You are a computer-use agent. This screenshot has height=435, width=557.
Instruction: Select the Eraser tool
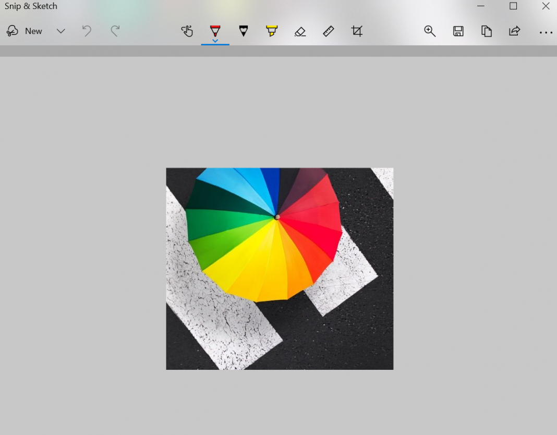(300, 31)
